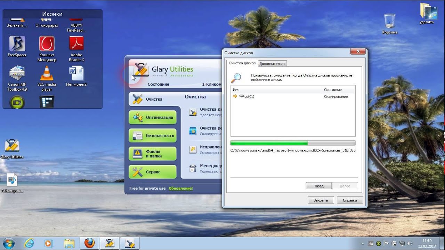Open Справка help button

tap(350, 200)
